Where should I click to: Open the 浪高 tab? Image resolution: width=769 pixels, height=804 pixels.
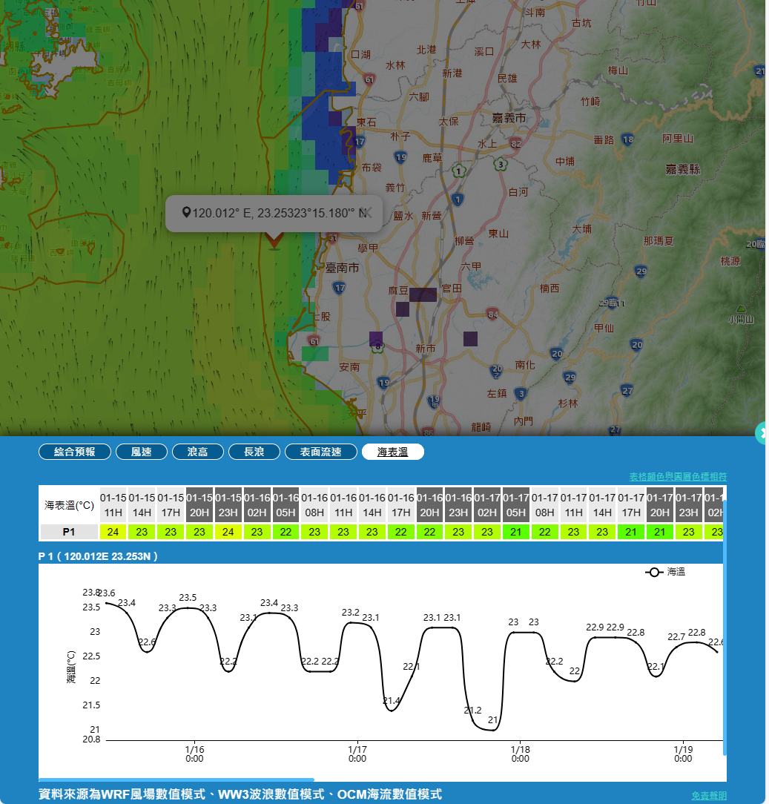pyautogui.click(x=197, y=452)
